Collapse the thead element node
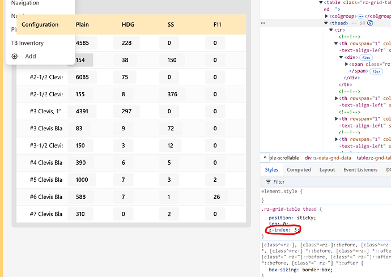 pos(326,23)
